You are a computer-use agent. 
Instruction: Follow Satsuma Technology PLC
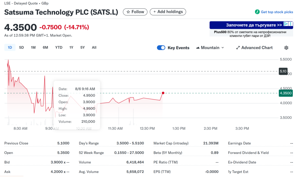135,12
